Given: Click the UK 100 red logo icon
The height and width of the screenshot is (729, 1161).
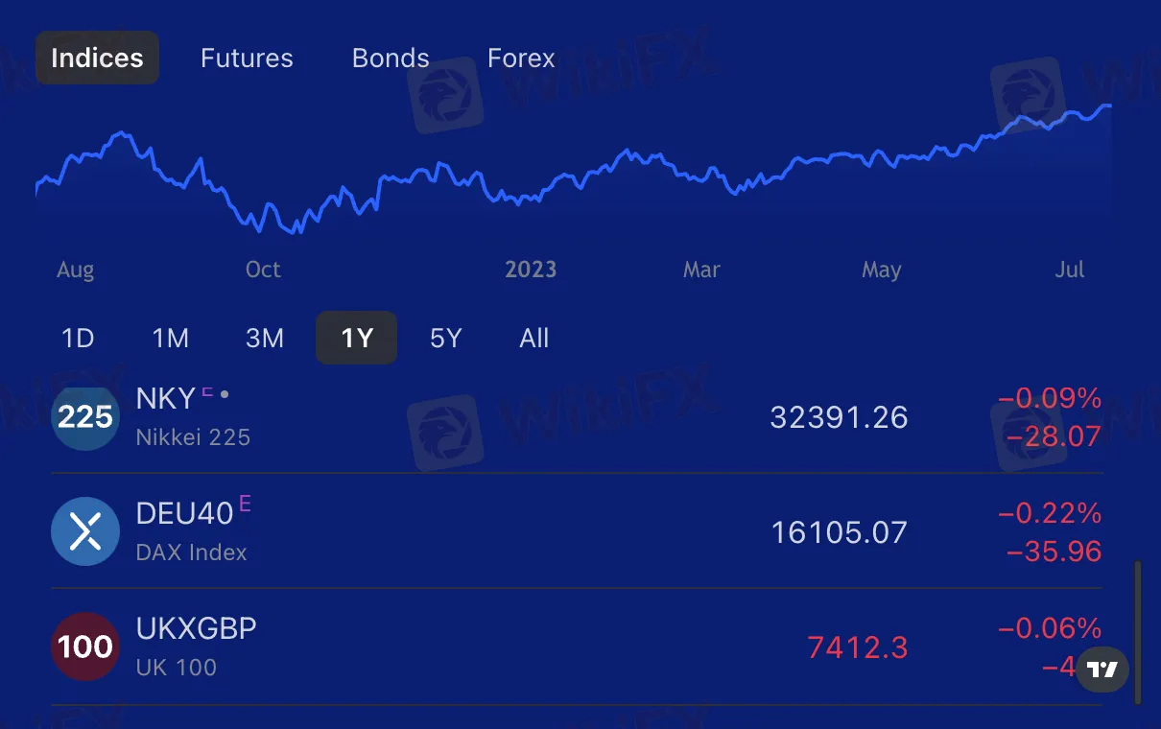Looking at the screenshot, I should [85, 647].
